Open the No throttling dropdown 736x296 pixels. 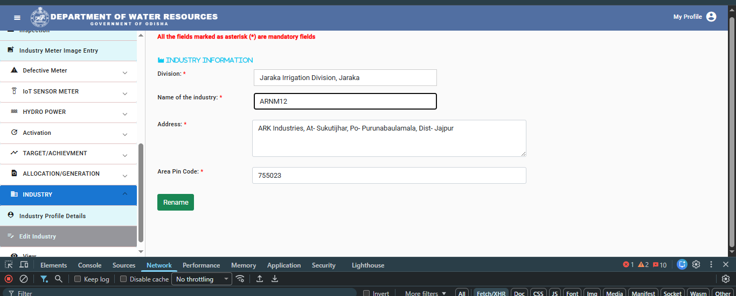(x=202, y=279)
